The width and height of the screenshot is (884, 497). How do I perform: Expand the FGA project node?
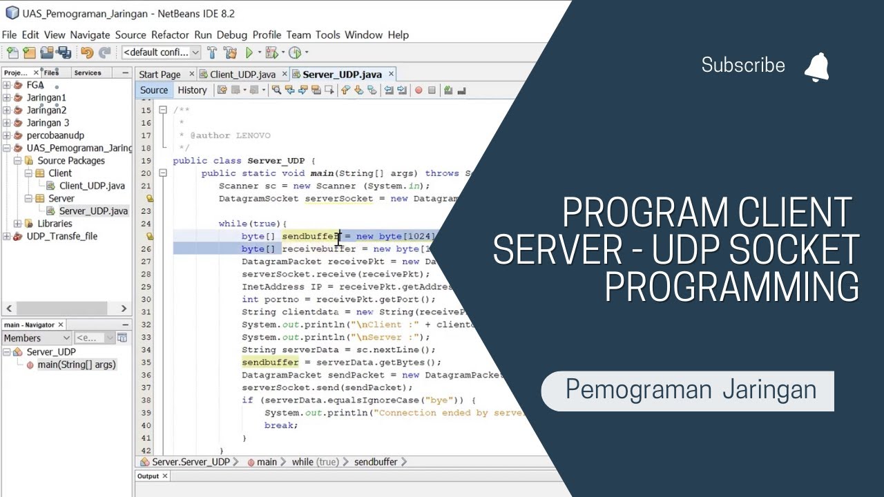[6, 85]
